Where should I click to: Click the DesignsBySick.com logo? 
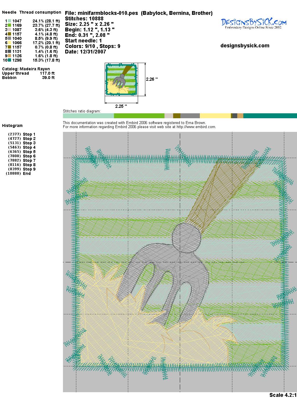click(x=254, y=23)
